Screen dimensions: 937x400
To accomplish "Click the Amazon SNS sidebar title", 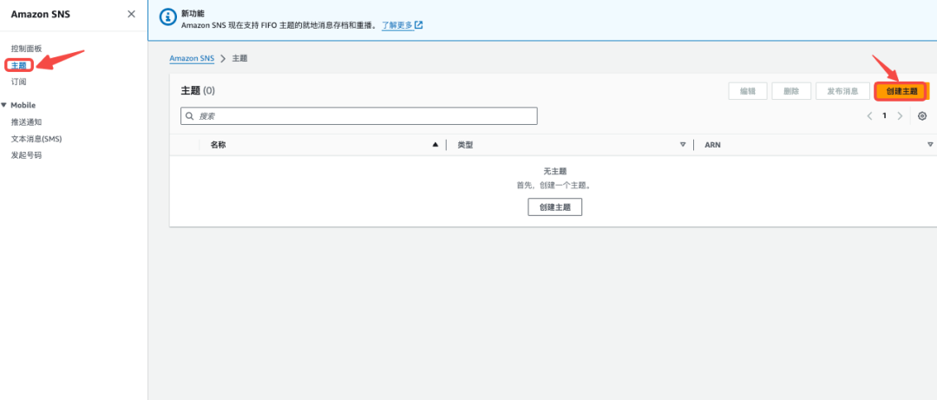I will (40, 15).
